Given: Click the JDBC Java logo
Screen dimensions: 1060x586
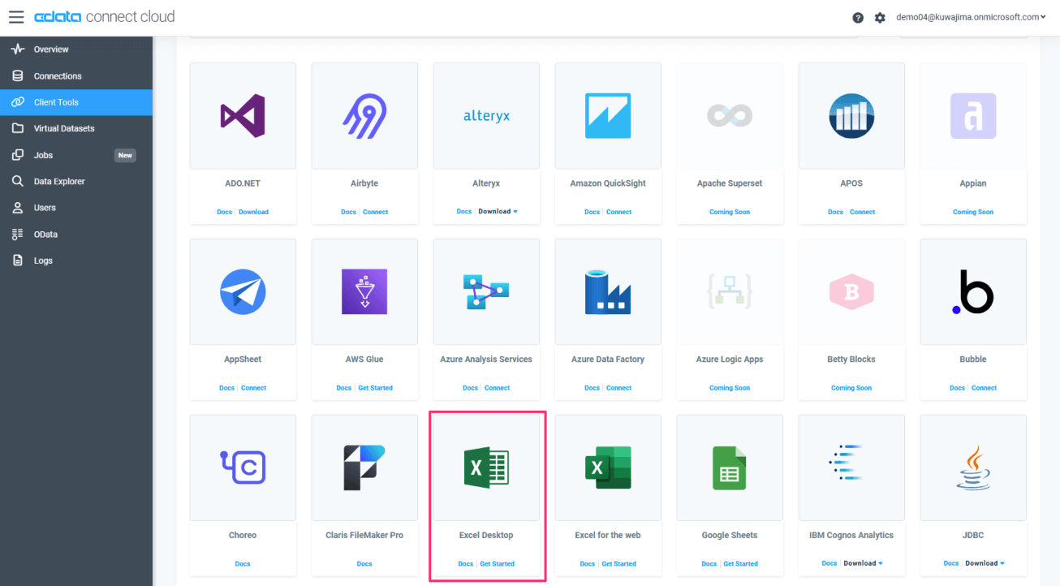Looking at the screenshot, I should (973, 468).
